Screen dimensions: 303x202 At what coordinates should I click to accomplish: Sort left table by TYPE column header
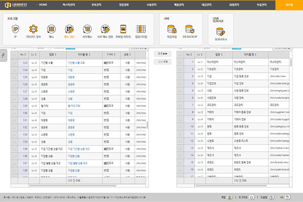tap(110, 54)
